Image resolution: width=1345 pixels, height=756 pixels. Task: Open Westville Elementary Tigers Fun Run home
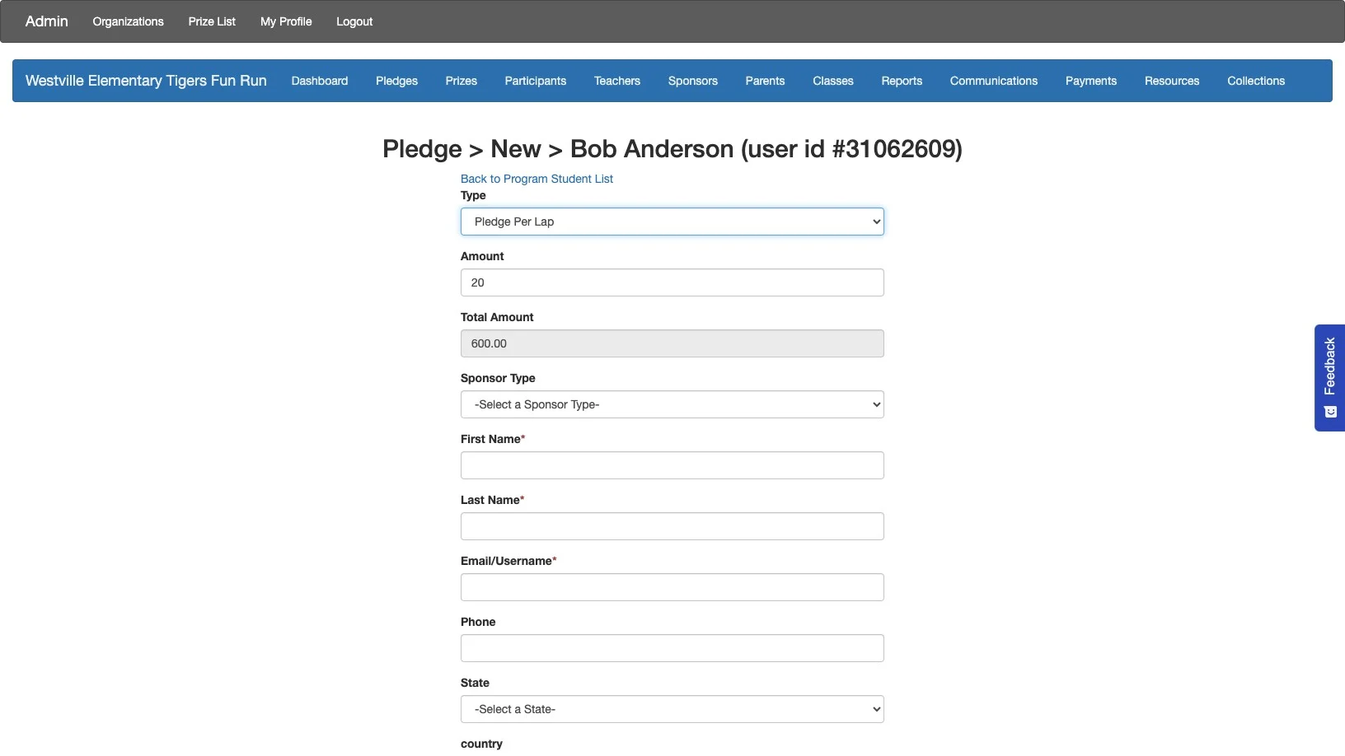(x=146, y=81)
